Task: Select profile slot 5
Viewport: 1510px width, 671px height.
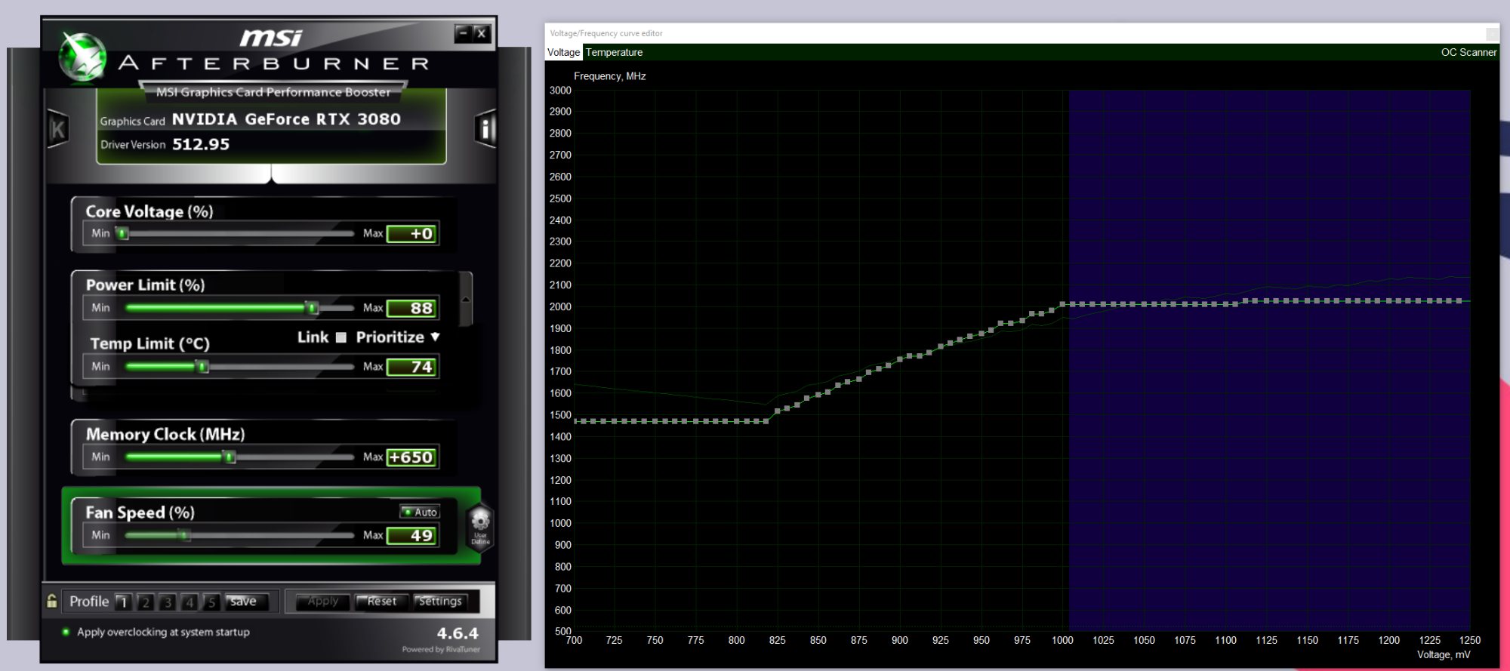Action: click(x=211, y=602)
